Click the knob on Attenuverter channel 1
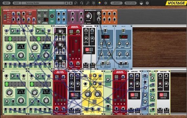 (x=60, y=31)
